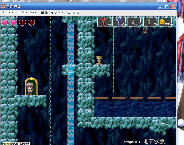Click the Stage 3-1 label
This screenshot has height=145, width=184.
click(x=132, y=142)
